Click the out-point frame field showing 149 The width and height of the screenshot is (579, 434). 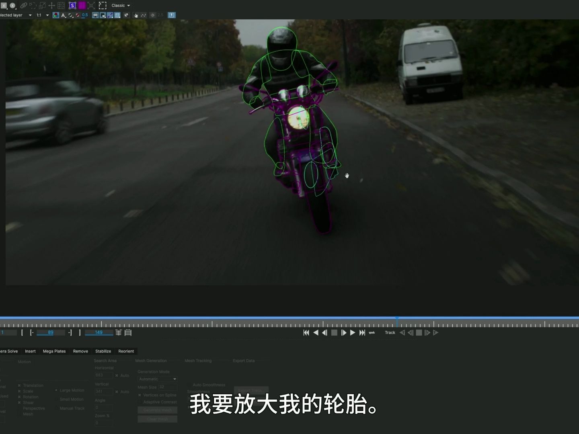pos(99,332)
